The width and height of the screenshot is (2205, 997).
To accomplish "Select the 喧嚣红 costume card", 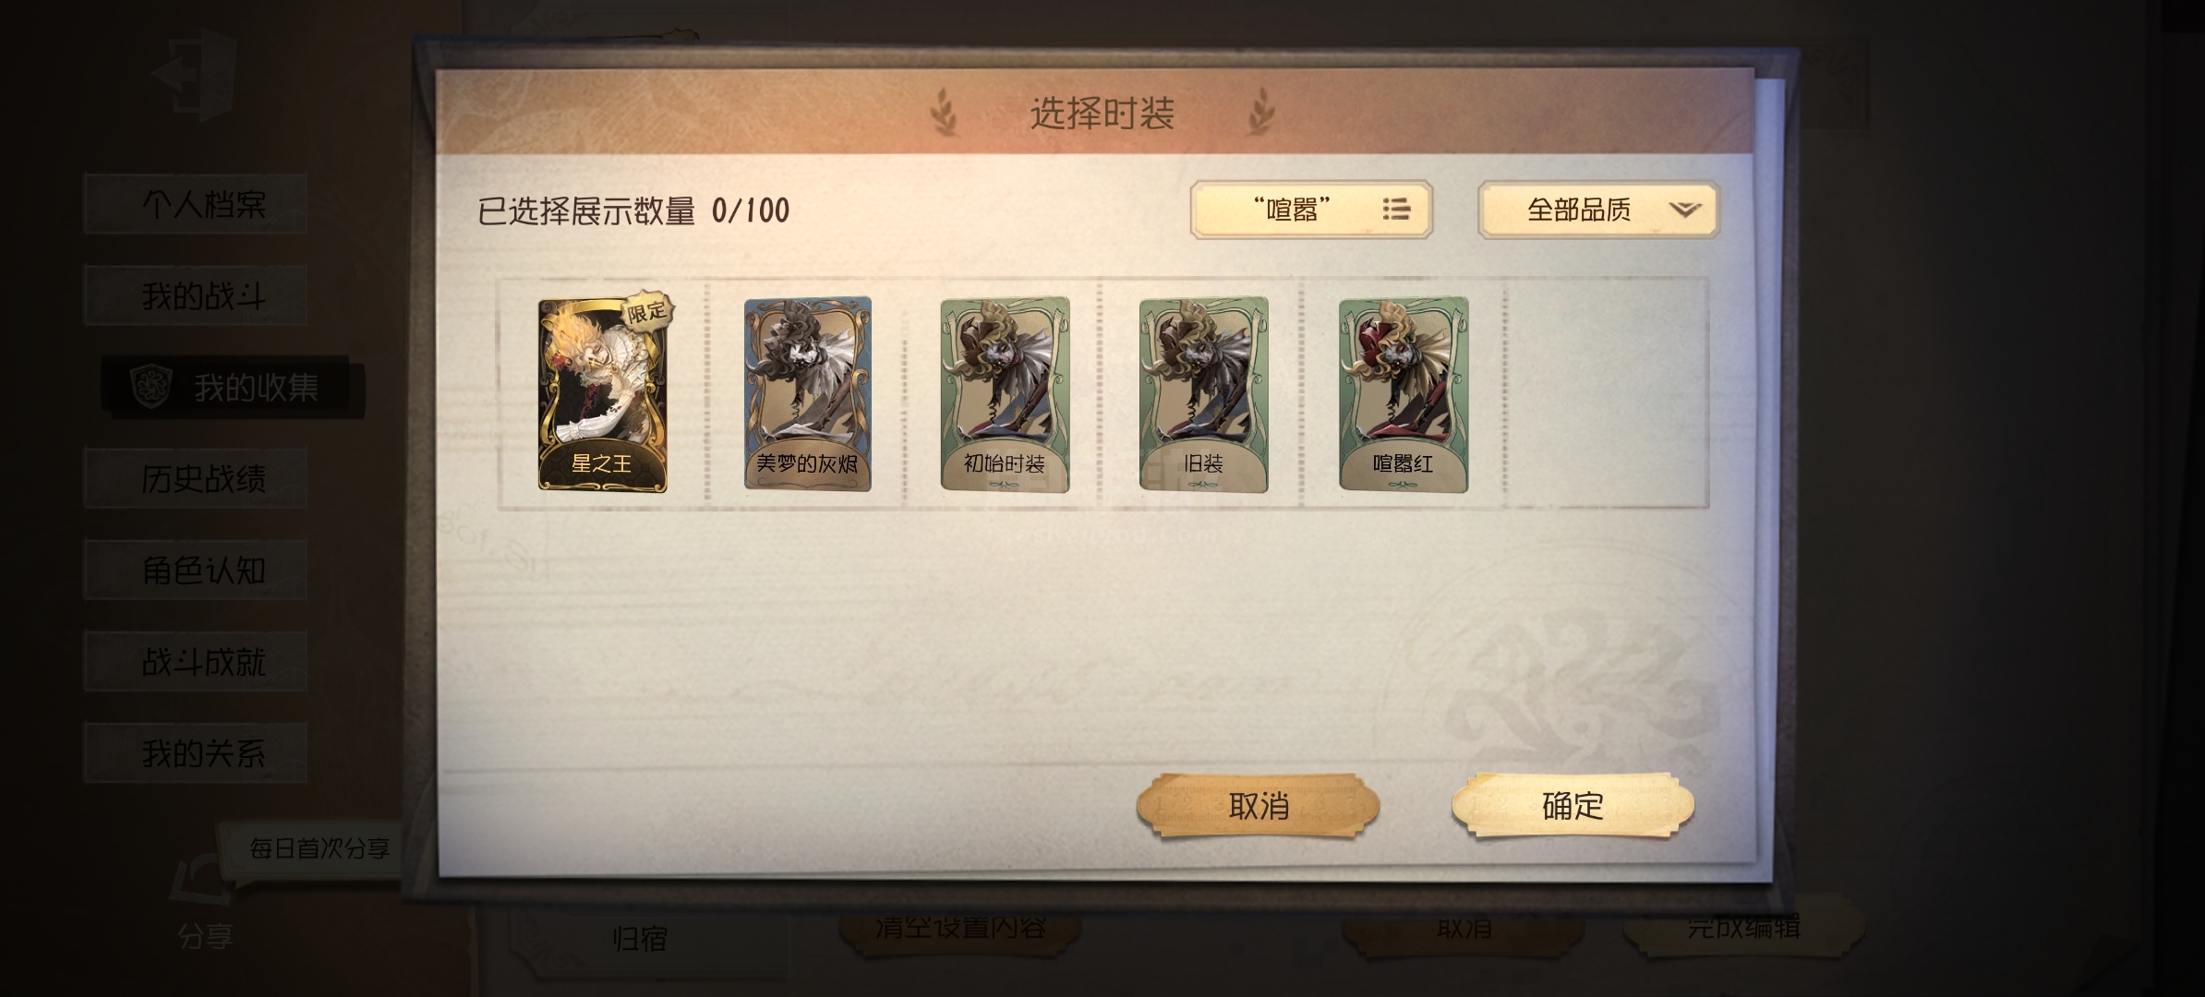I will tap(1404, 392).
